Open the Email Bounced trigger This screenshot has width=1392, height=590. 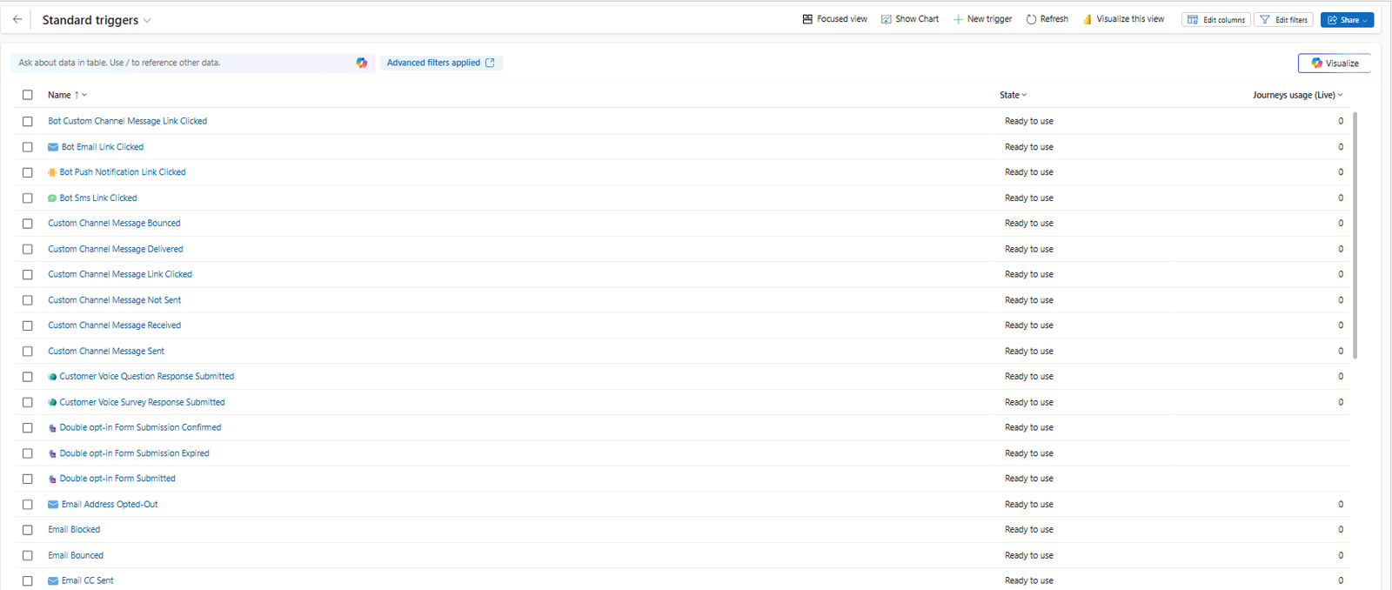click(x=76, y=555)
